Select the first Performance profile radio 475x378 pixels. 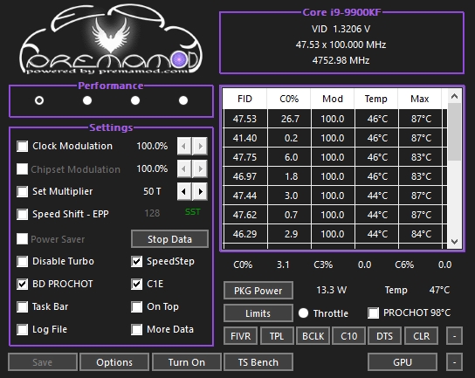click(x=39, y=100)
